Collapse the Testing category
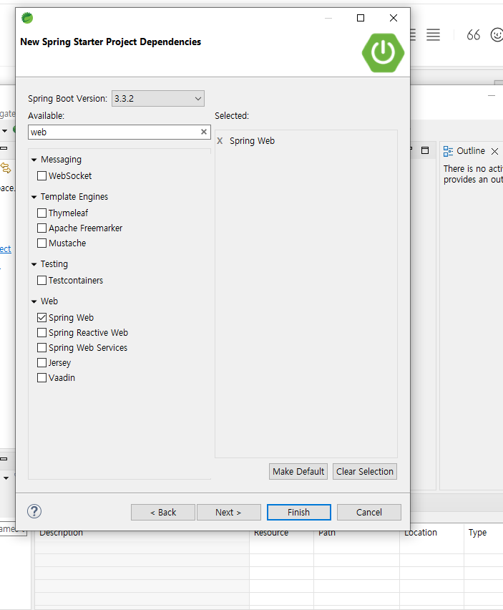503x610 pixels. pyautogui.click(x=34, y=264)
